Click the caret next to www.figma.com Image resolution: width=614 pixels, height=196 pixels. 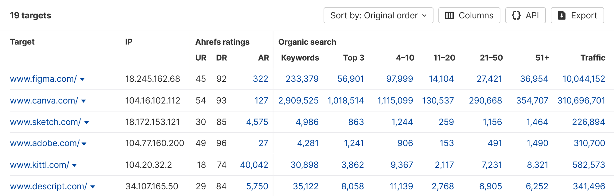point(82,79)
